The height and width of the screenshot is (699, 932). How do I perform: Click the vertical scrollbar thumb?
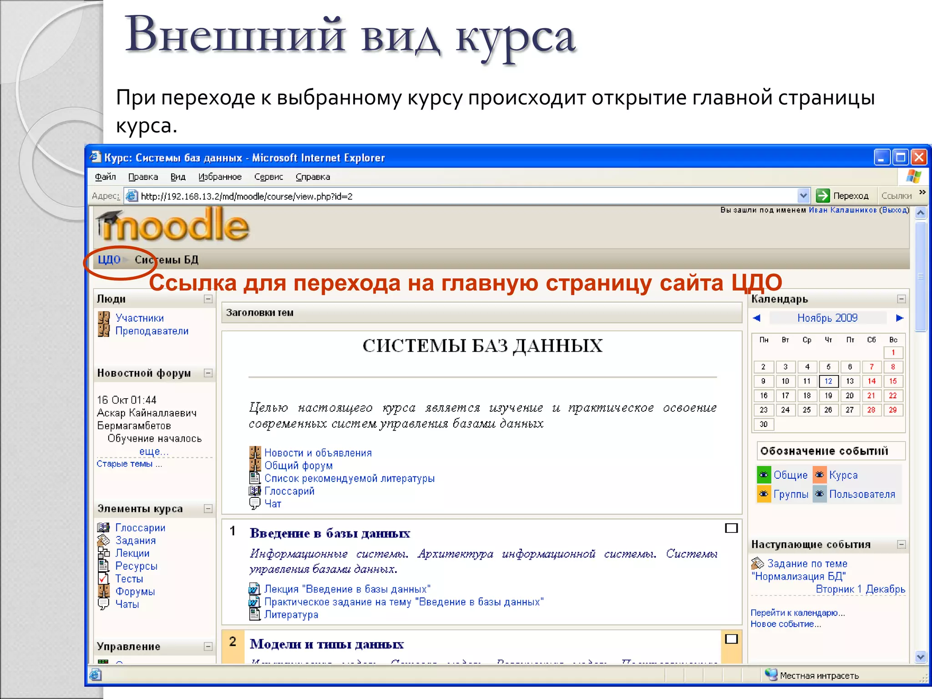920,276
